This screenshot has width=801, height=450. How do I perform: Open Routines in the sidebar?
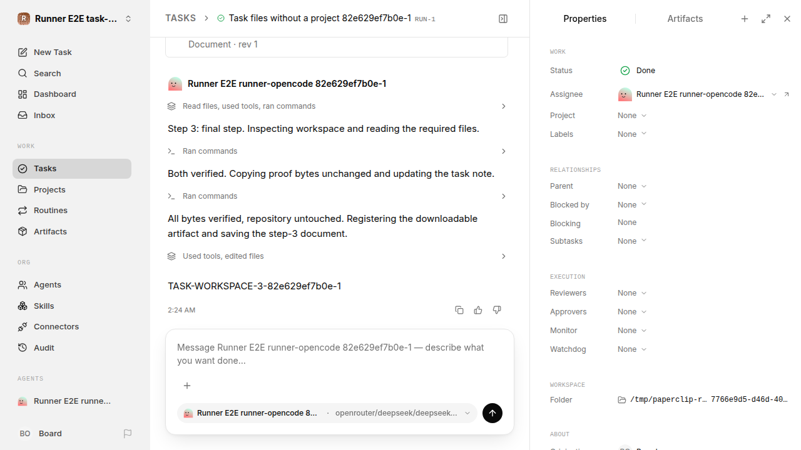tap(72, 211)
